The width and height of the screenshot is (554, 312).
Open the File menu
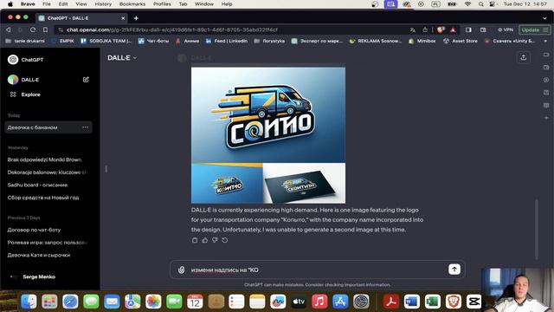46,3
